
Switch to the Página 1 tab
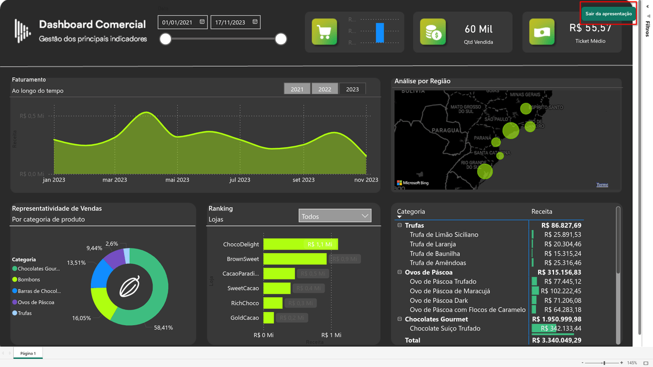pos(28,353)
